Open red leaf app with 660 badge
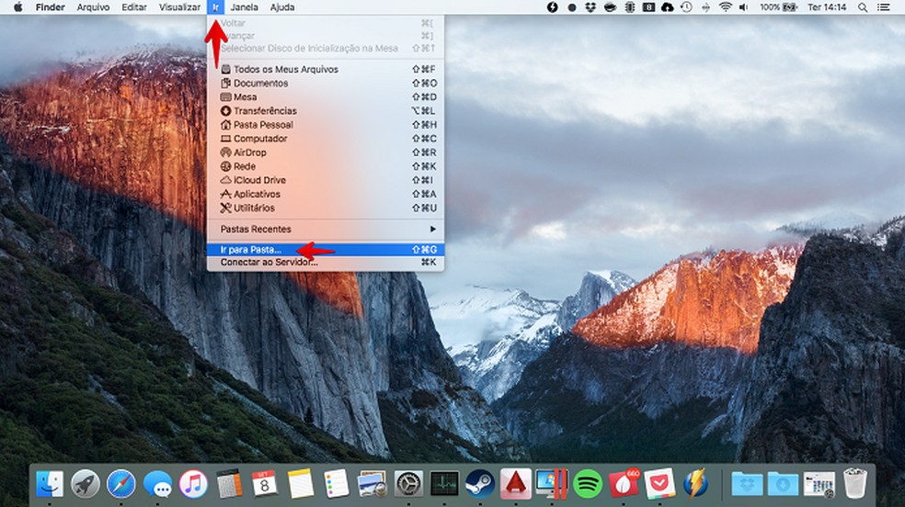The height and width of the screenshot is (507, 905). 624,483
